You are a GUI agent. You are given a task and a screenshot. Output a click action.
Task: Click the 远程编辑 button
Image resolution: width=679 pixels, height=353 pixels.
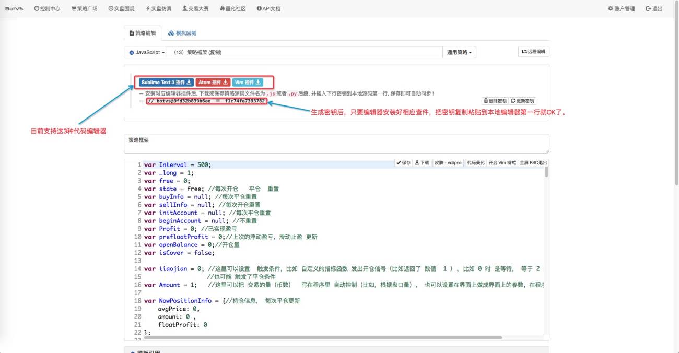coord(533,52)
